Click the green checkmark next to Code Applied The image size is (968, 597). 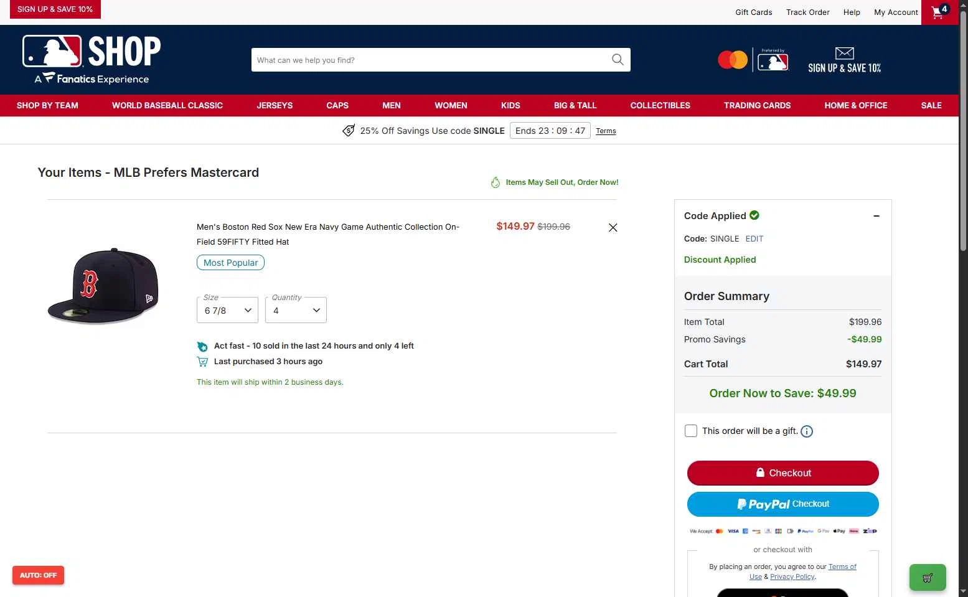(x=754, y=215)
